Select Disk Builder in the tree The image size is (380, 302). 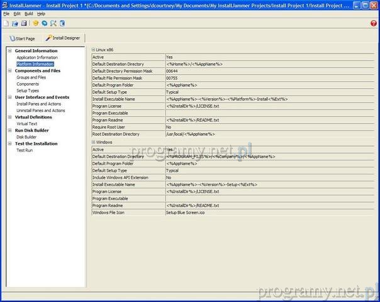26,137
